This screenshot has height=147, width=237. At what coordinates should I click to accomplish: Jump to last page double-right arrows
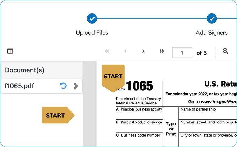click(162, 51)
